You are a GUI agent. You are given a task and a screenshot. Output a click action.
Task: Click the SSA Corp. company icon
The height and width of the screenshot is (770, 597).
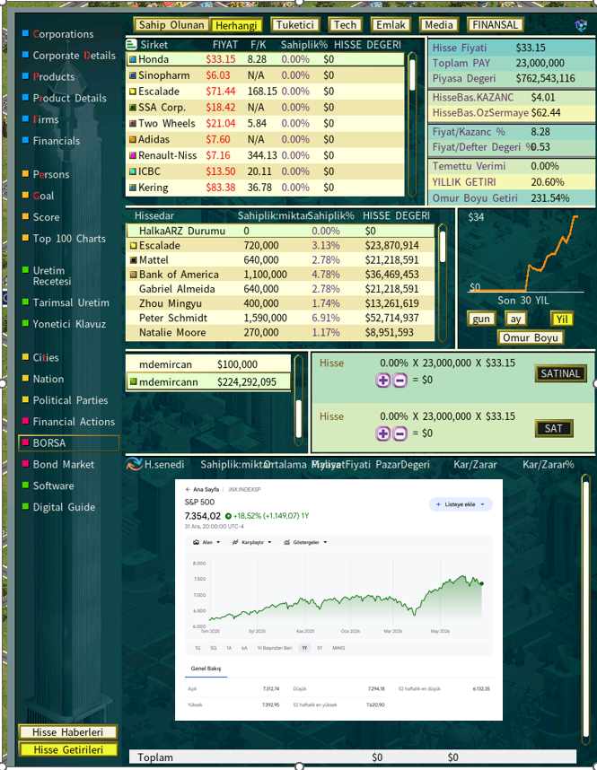coord(133,108)
